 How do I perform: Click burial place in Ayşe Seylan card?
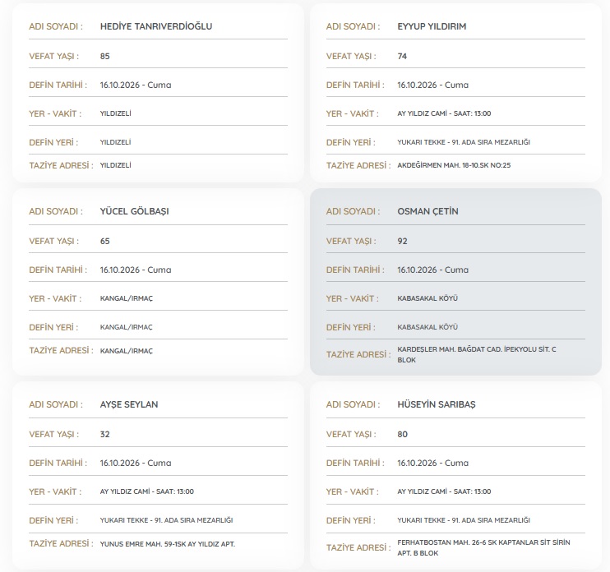point(166,520)
